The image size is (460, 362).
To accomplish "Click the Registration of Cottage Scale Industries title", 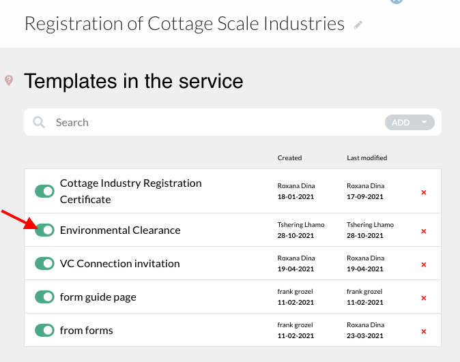I will [184, 24].
